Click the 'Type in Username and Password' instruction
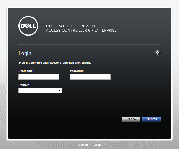Viewport: 179px width, 149px height. coord(55,63)
